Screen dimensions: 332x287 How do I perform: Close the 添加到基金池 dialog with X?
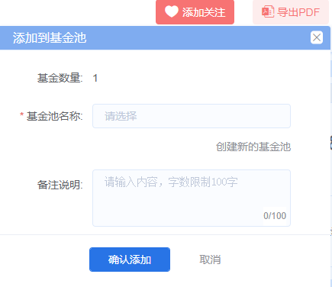317,37
